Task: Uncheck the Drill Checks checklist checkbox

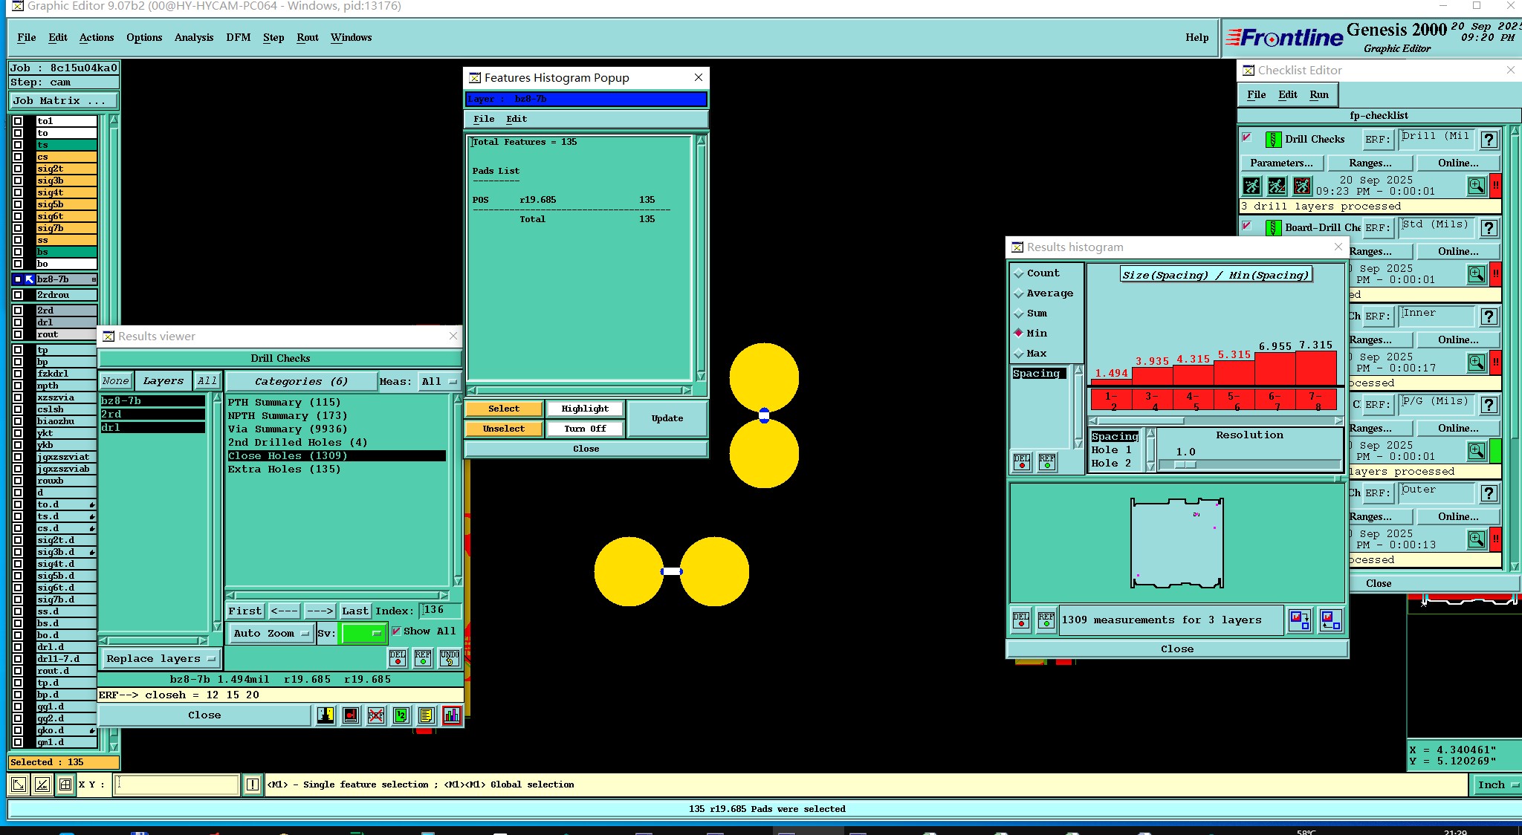Action: (1247, 138)
